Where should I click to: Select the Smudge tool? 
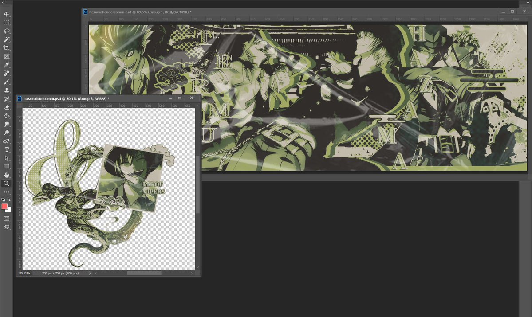7,125
